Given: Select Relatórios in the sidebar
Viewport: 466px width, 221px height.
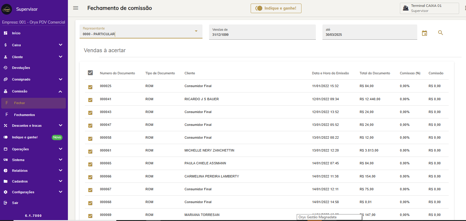Looking at the screenshot, I should coord(20,171).
